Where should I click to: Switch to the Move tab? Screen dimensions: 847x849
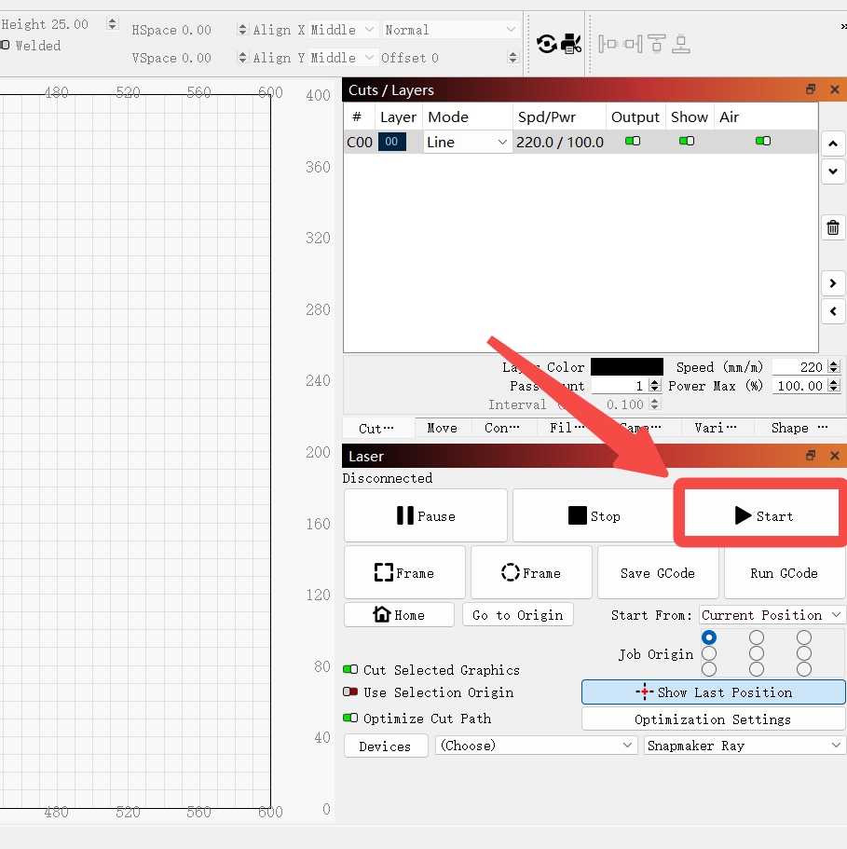pos(443,428)
